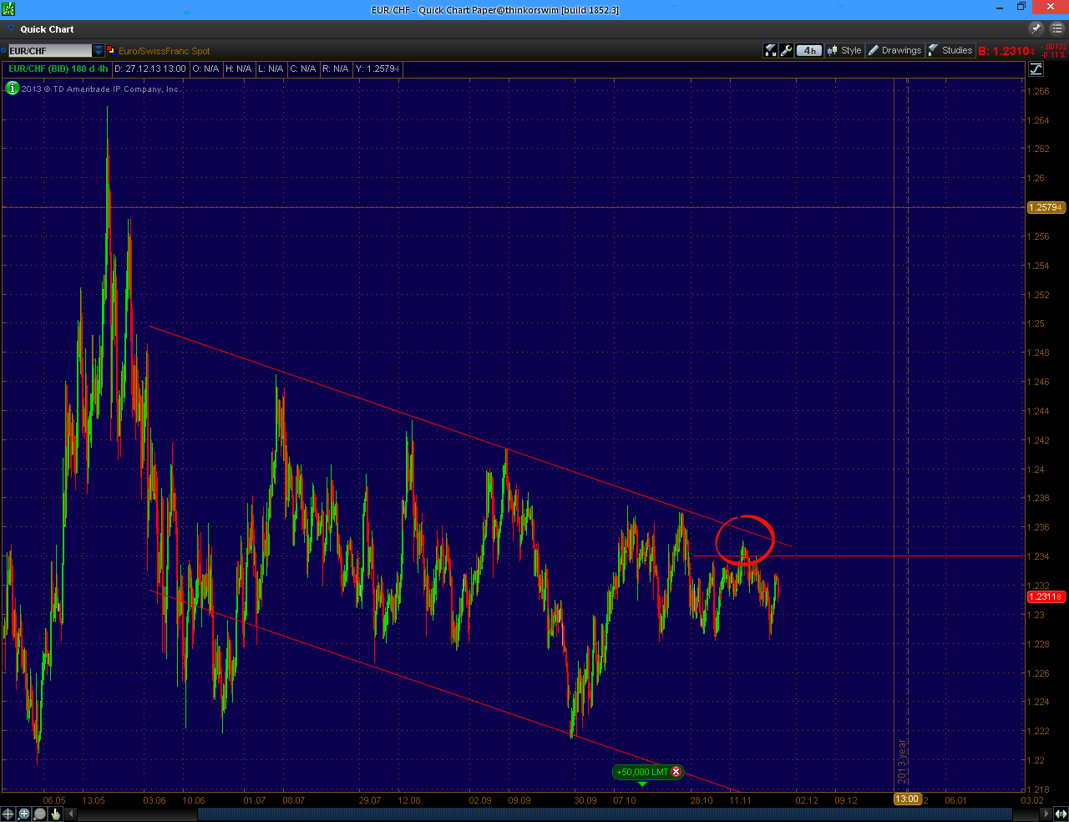The width and height of the screenshot is (1069, 822).
Task: Click the H: N/A high readout
Action: (238, 68)
